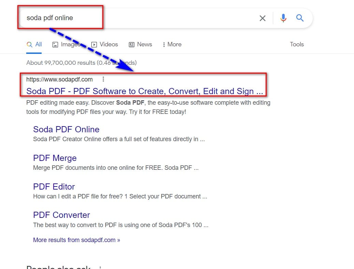This screenshot has height=269, width=354.
Task: Open options menu beside sodapdf.com URL
Action: tap(103, 79)
